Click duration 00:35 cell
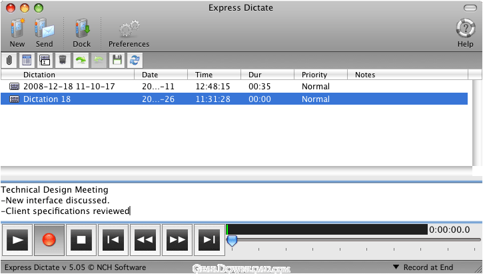Screen dimensions: 483x274 [260, 87]
